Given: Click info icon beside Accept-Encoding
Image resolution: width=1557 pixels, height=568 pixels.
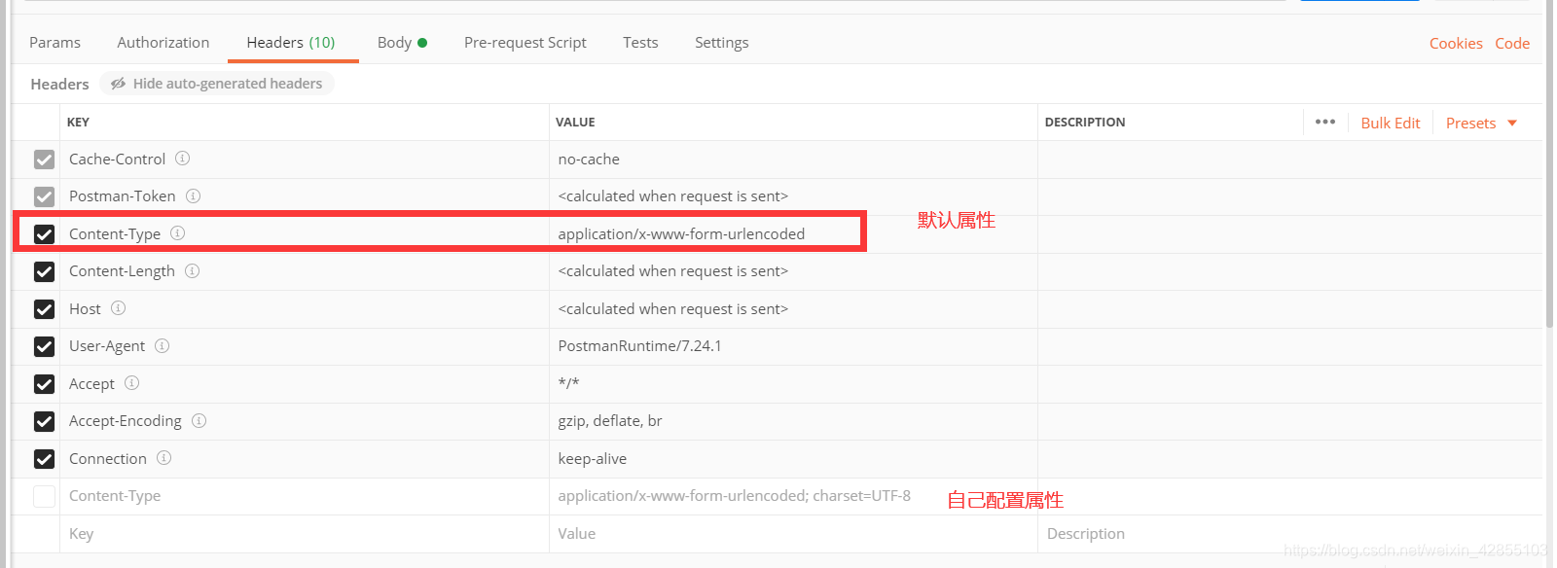Looking at the screenshot, I should point(199,420).
